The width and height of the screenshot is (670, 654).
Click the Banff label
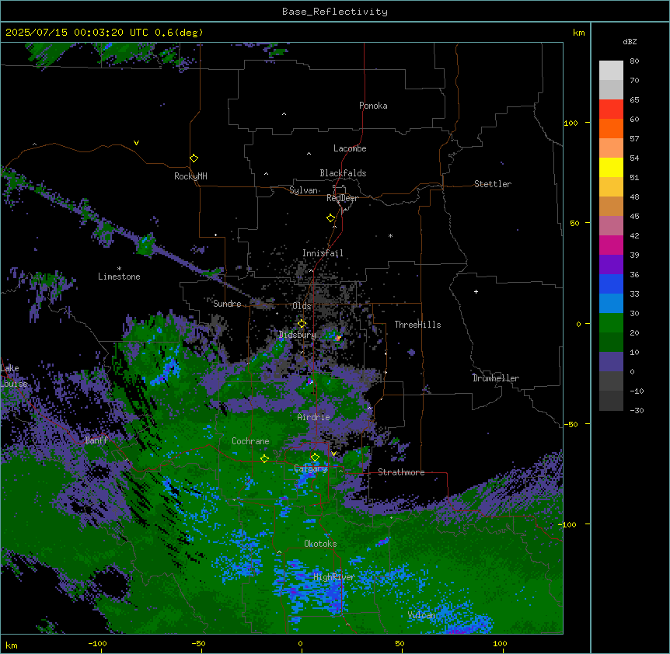point(96,440)
